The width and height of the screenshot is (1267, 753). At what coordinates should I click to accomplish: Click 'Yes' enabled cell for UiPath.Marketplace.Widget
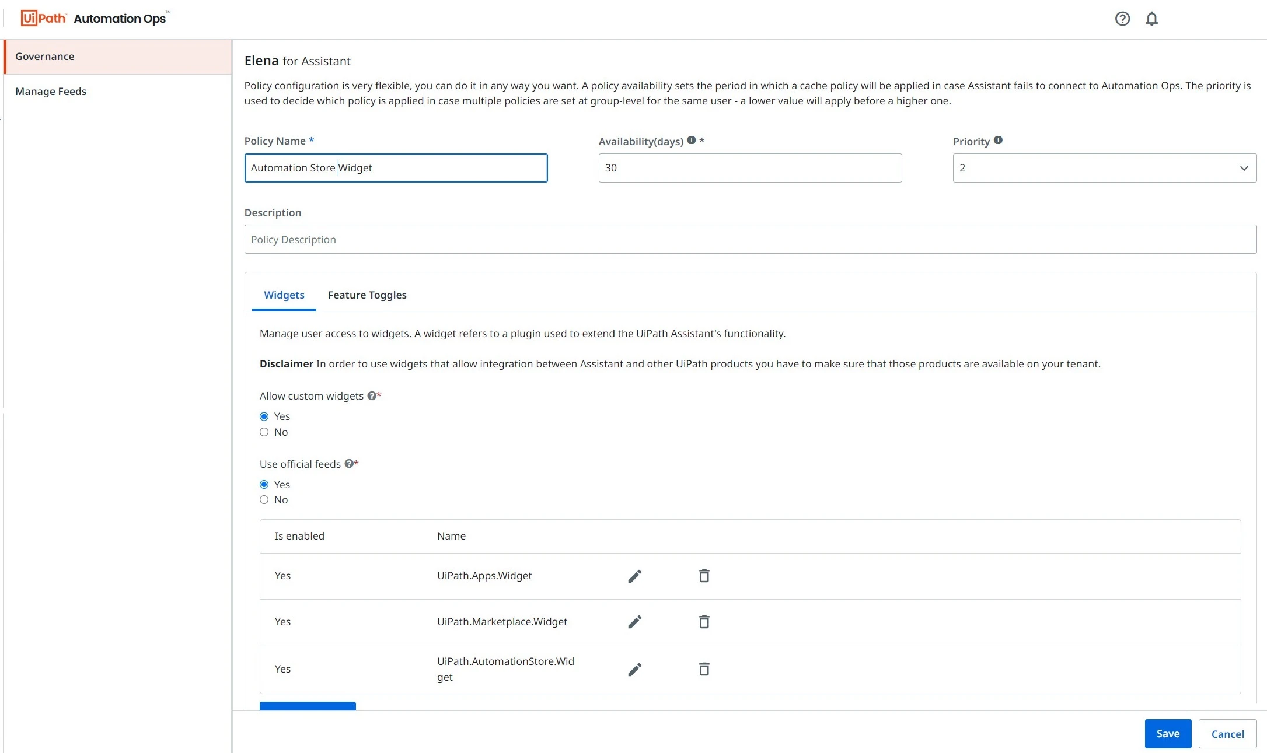[x=282, y=622]
